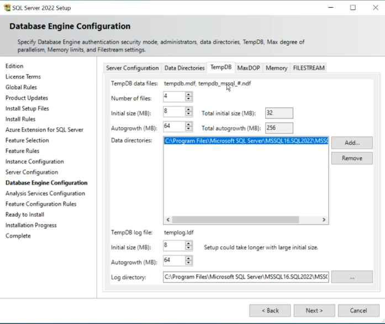
Task: Open the MaxDOP tab
Action: point(249,68)
